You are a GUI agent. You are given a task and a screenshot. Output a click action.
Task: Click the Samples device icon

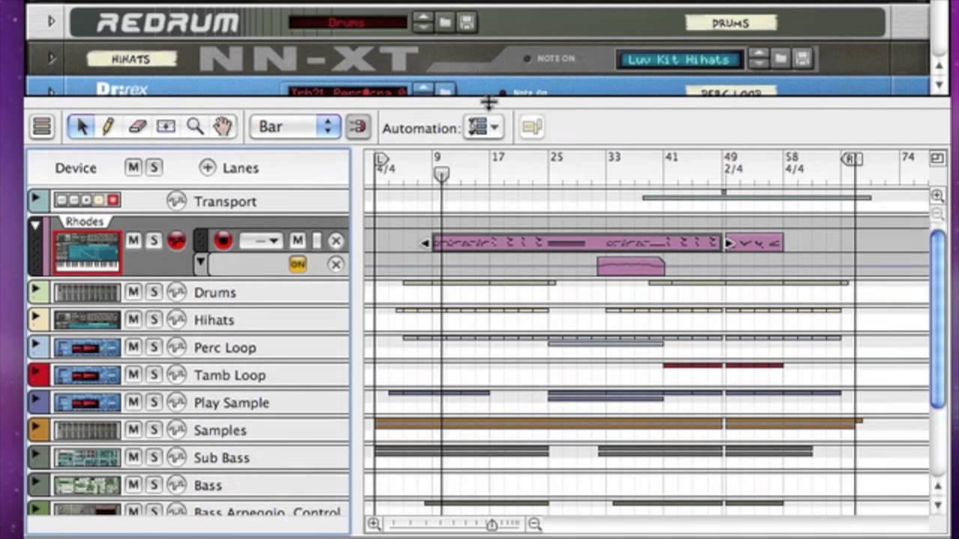[x=86, y=430]
